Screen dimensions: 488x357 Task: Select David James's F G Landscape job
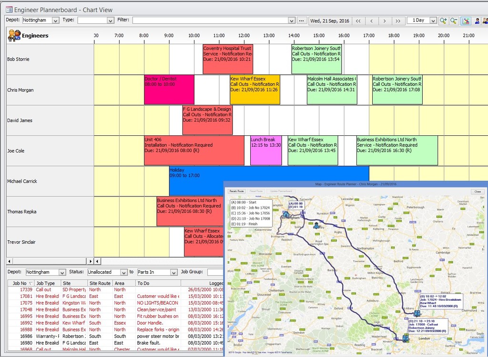click(x=208, y=120)
